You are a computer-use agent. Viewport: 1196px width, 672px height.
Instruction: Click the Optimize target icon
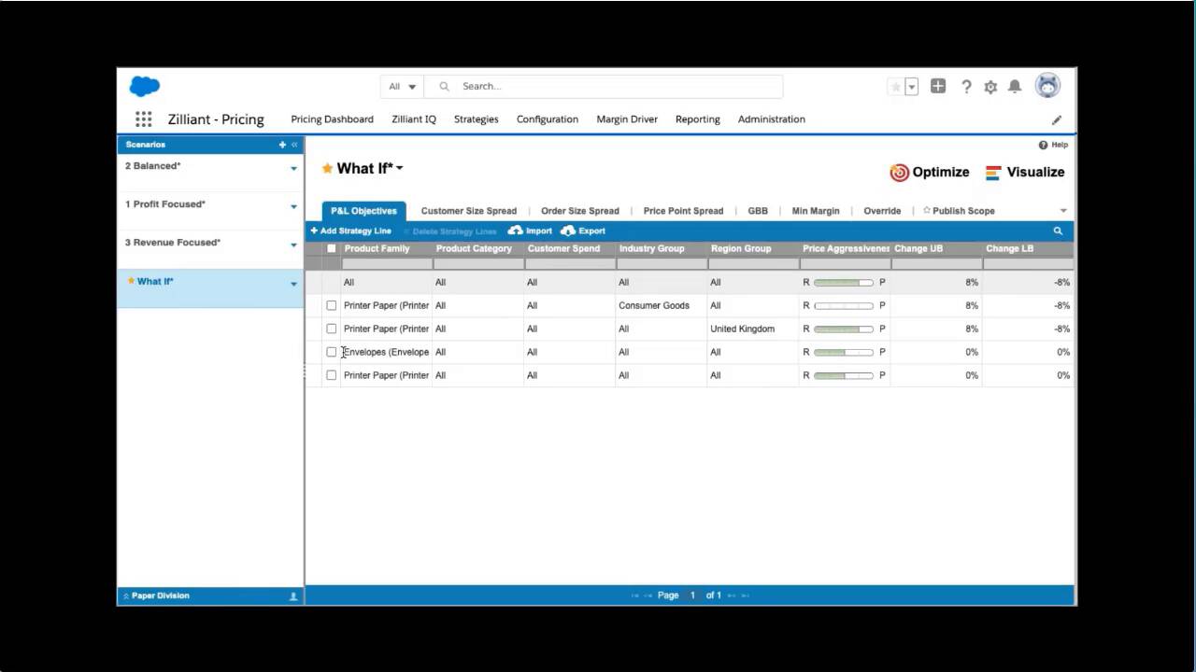pos(899,173)
